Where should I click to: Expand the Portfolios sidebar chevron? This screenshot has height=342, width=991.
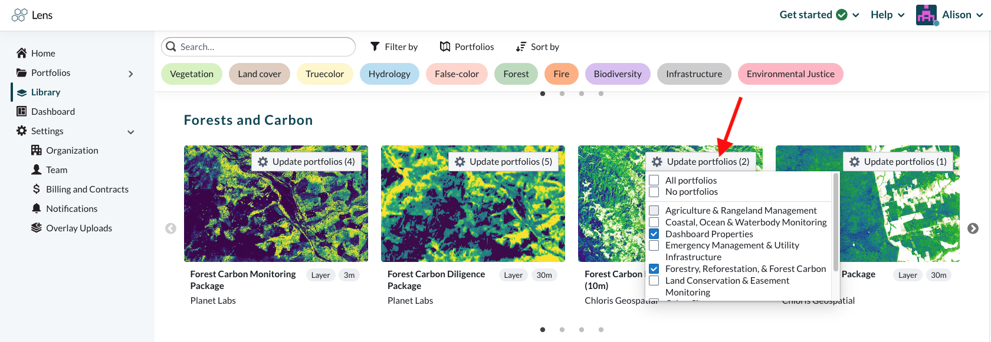coord(131,74)
